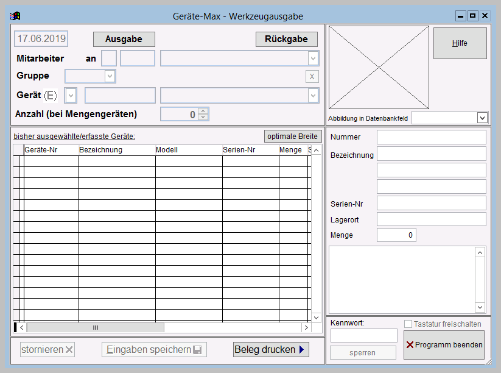Screen dimensions: 501x373
Task: Enable the Tastatur freischalten checkbox
Action: click(x=408, y=324)
